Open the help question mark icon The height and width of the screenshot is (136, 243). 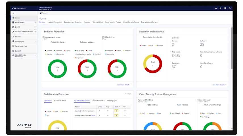225,8
